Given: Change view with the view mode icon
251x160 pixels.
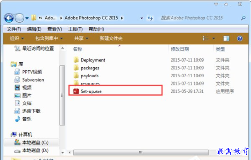Looking at the screenshot, I should click(206, 38).
